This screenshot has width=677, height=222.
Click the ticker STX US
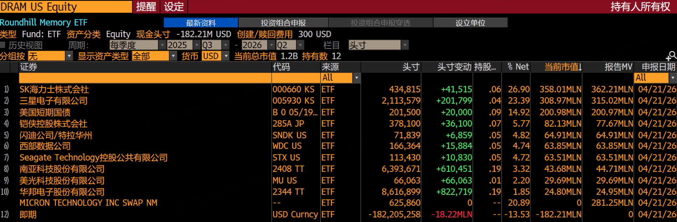(x=286, y=158)
